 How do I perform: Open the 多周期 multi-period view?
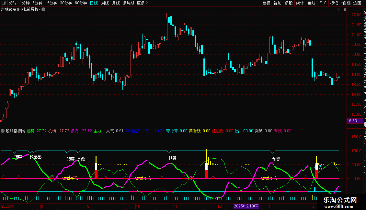128,3
